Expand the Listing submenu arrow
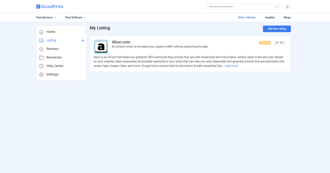This screenshot has width=330, height=173. (x=83, y=40)
